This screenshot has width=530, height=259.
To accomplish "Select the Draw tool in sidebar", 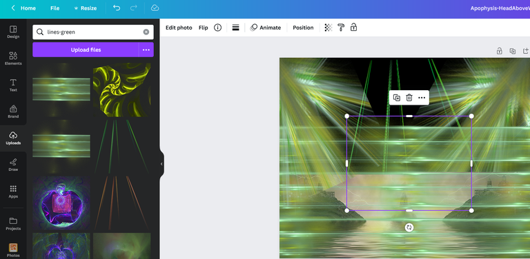I will click(x=13, y=165).
